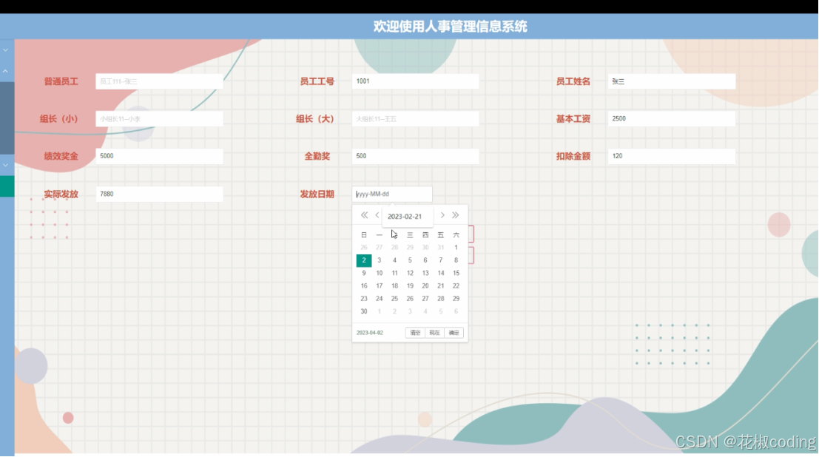This screenshot has width=819, height=457.
Task: Confirm the date with the 确定 button
Action: (x=454, y=333)
